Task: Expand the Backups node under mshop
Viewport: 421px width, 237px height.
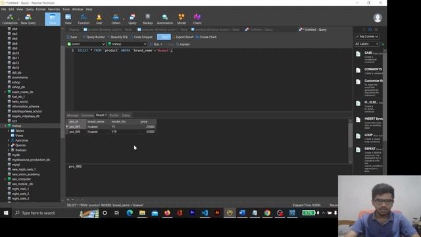Action: (9, 150)
